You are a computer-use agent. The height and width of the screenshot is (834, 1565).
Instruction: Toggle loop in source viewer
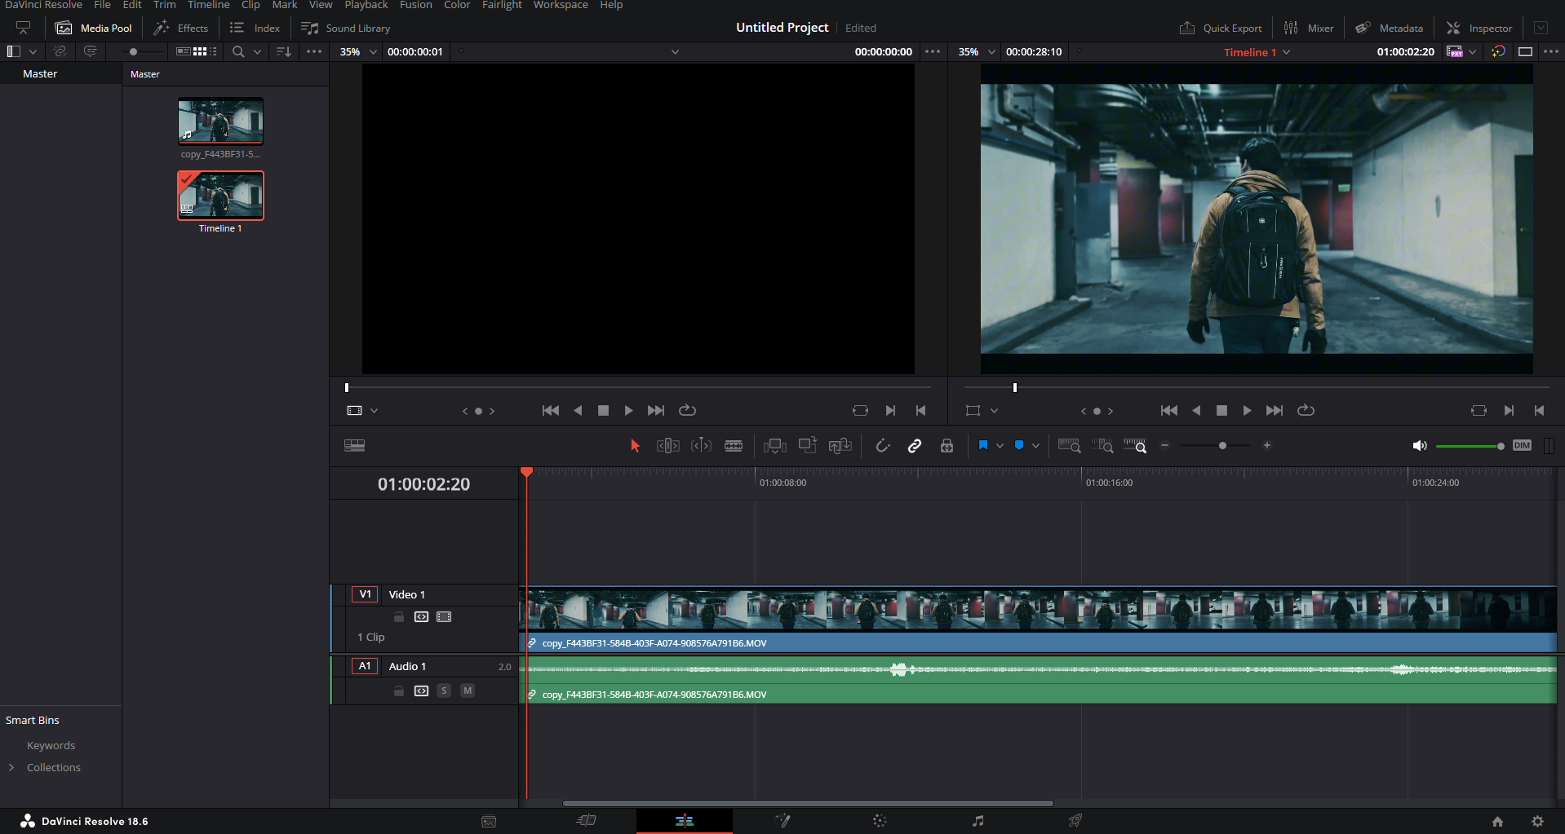pyautogui.click(x=687, y=410)
